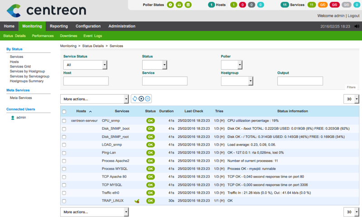362x217 pixels.
Task: Click the poller database status icon
Action: click(x=188, y=5)
